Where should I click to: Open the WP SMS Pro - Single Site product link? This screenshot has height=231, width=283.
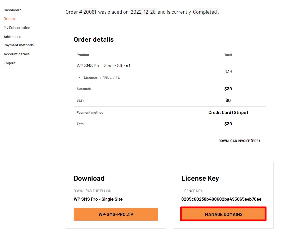(x=101, y=66)
